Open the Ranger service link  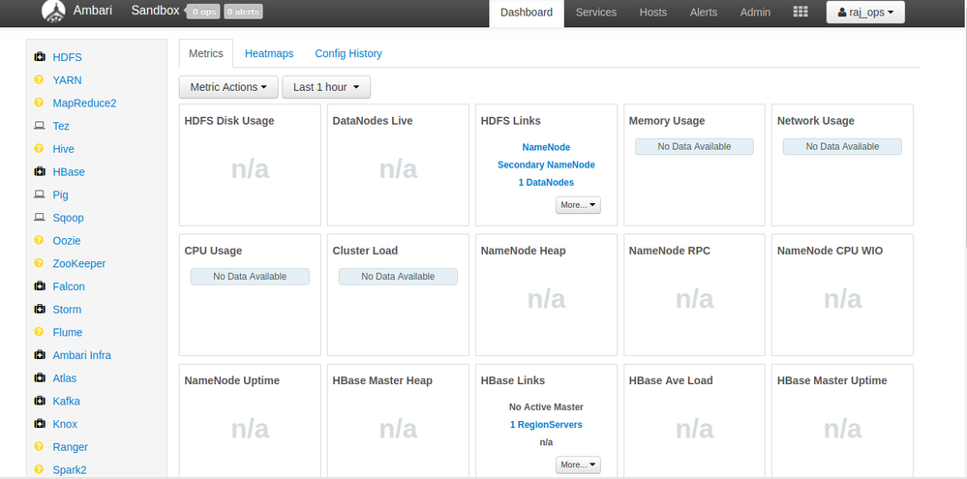[x=71, y=447]
